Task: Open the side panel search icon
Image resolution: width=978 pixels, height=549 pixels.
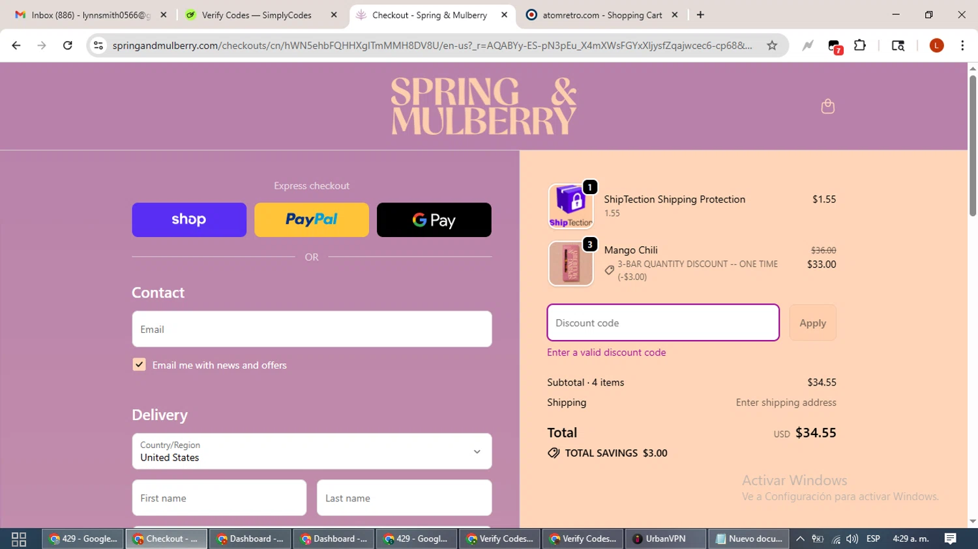Action: [898, 45]
